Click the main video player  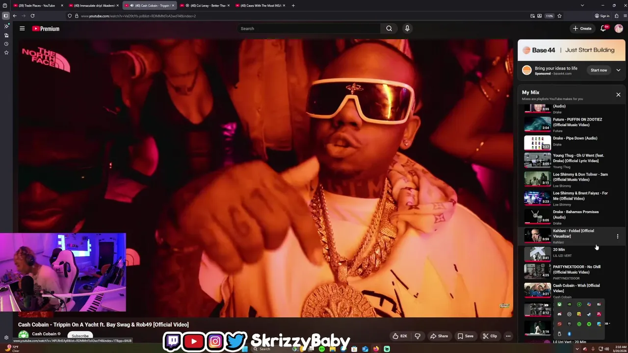(x=266, y=178)
